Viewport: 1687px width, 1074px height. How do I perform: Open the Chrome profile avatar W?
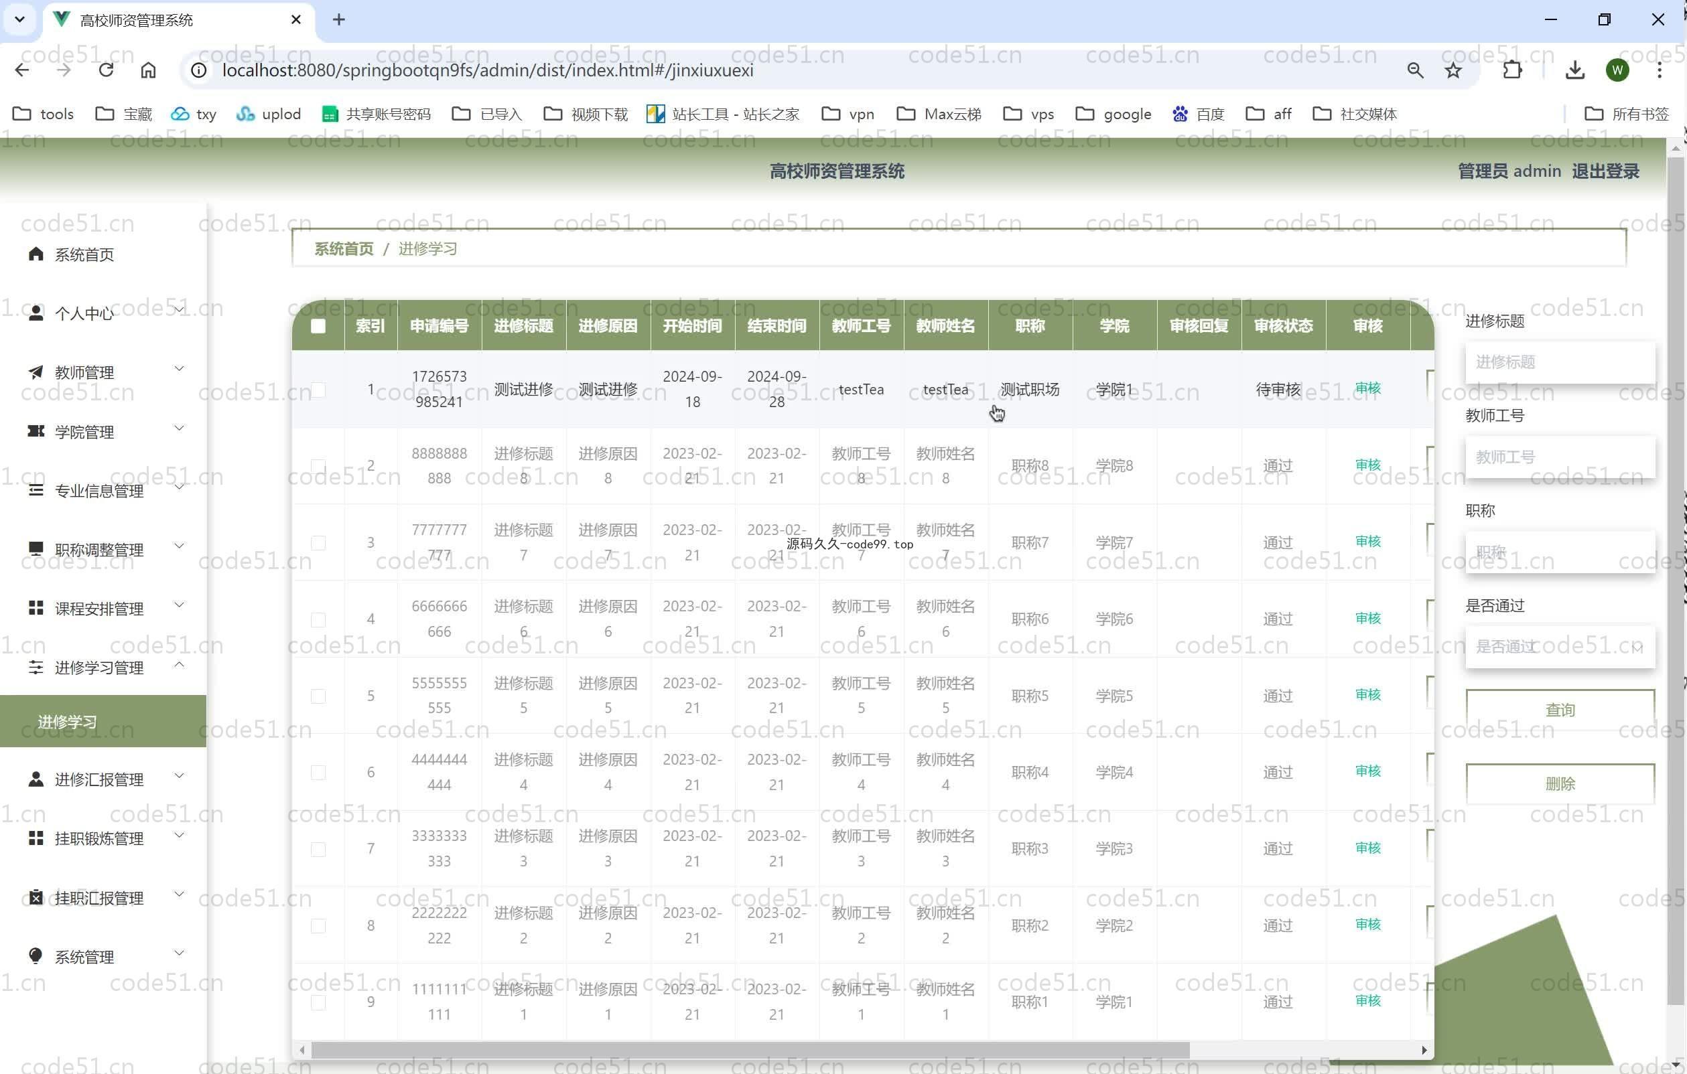[1617, 70]
